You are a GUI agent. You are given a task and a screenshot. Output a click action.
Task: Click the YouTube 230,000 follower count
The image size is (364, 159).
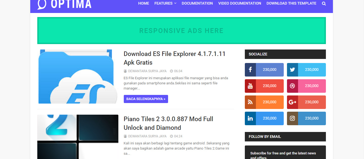click(270, 86)
